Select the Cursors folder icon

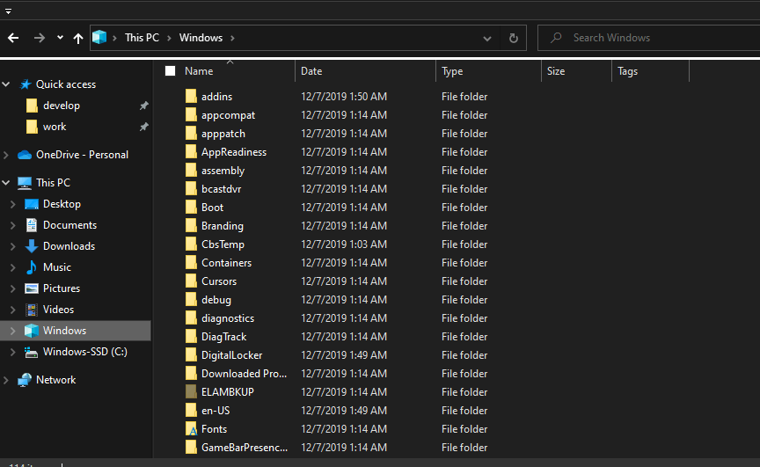(x=191, y=281)
